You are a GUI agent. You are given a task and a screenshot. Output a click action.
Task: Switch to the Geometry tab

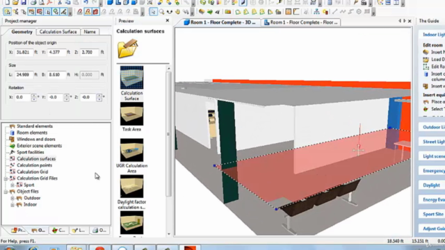coord(22,32)
